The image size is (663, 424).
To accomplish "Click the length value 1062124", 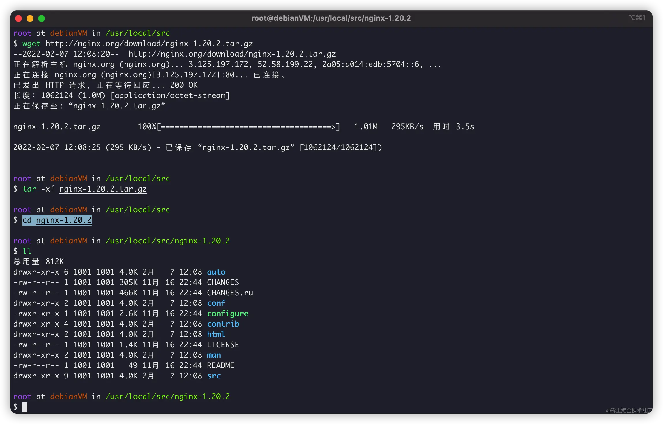I will click(57, 95).
